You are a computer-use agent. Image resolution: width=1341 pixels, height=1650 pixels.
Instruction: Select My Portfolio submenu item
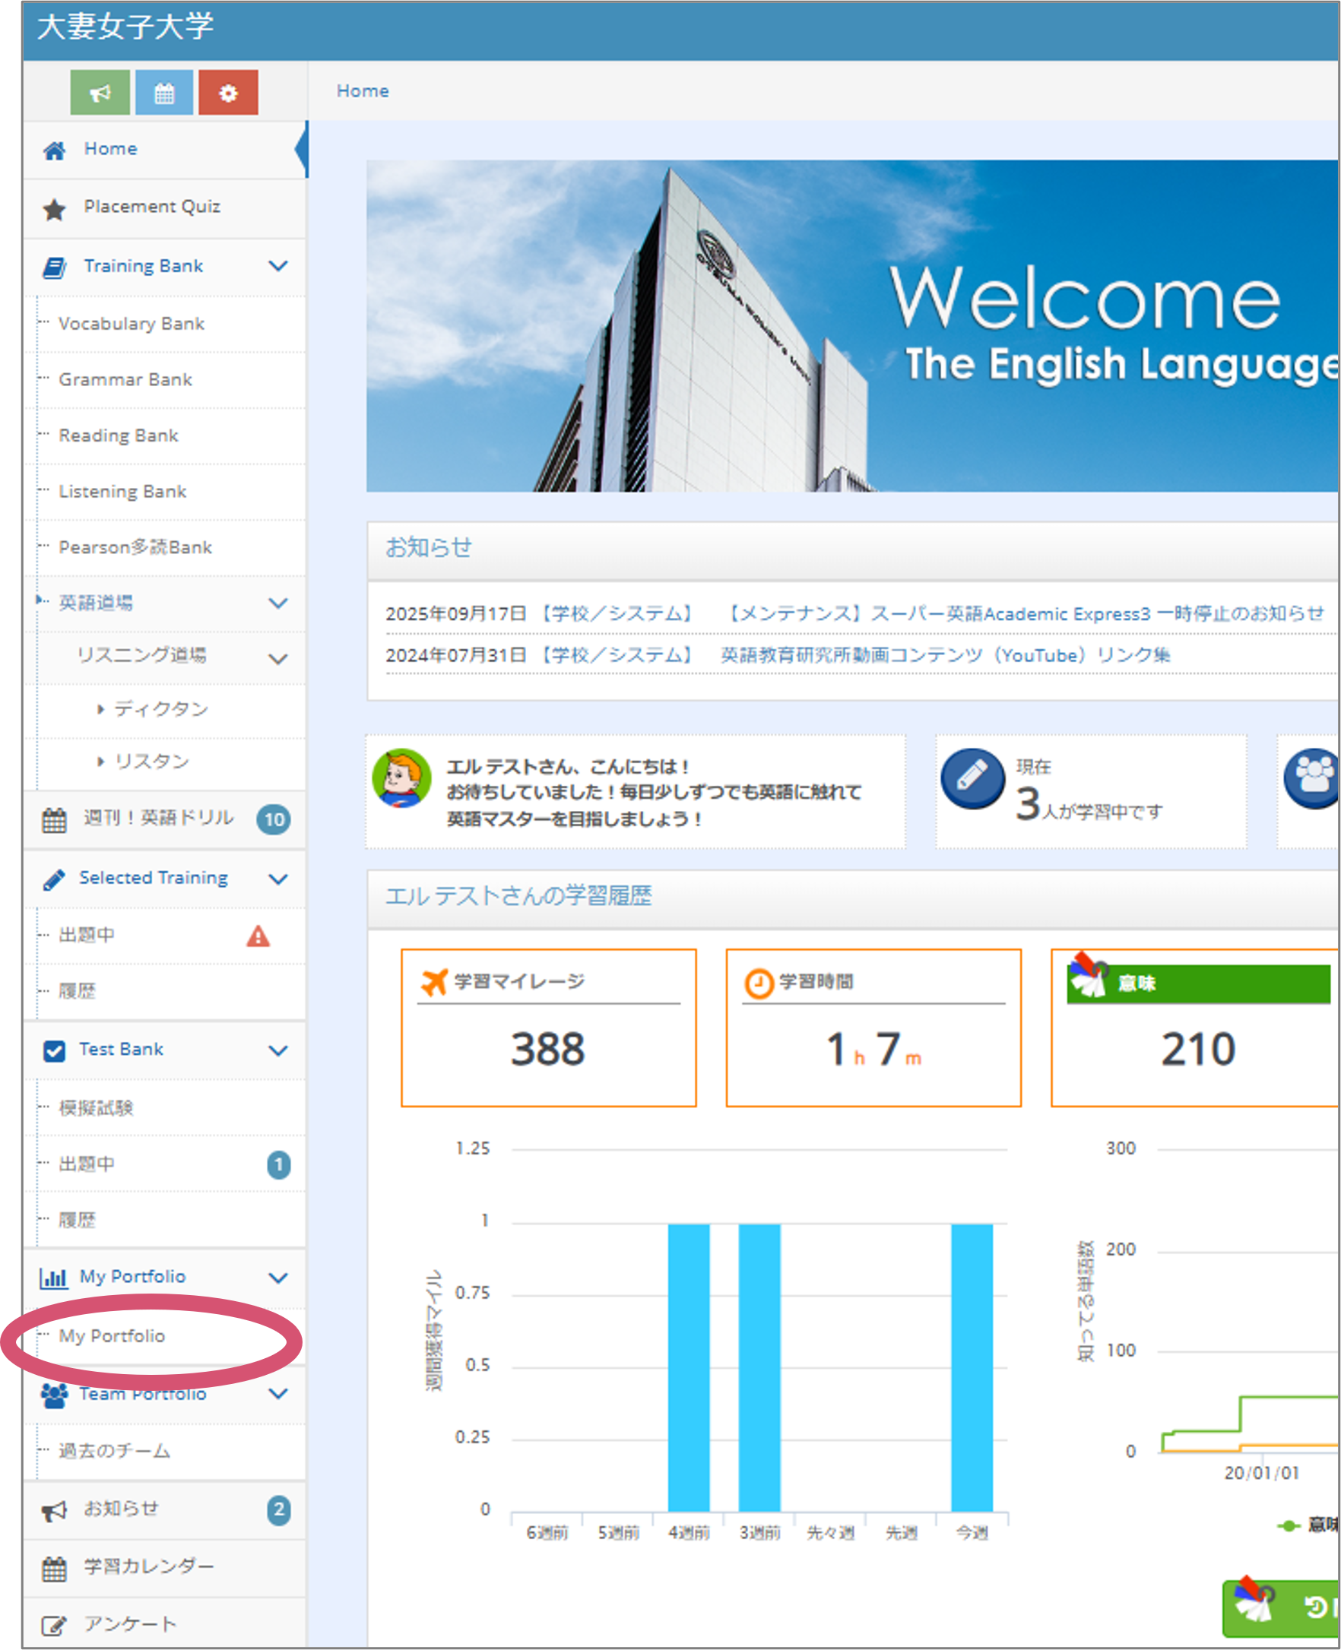tap(112, 1336)
